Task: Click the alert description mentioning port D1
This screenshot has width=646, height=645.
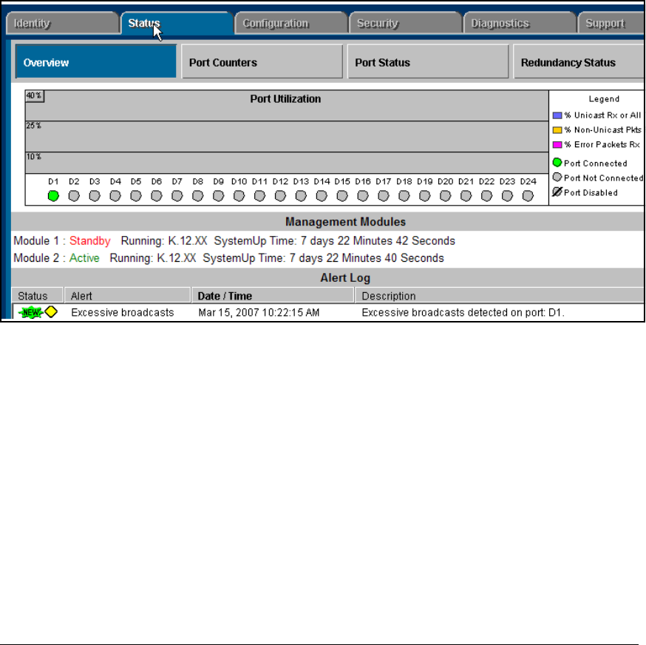Action: point(463,313)
